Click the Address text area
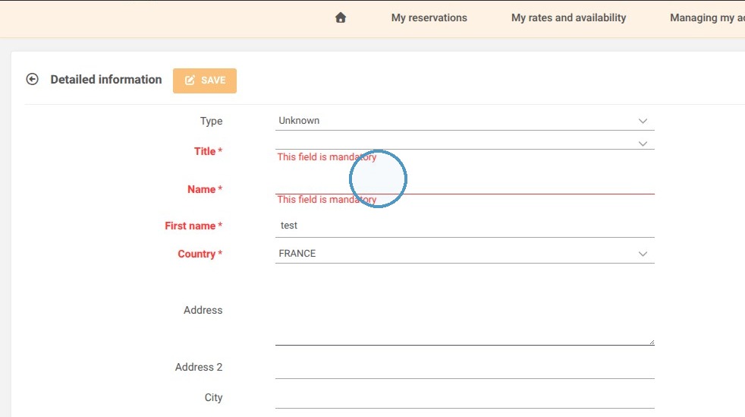Image resolution: width=745 pixels, height=417 pixels. point(464,310)
